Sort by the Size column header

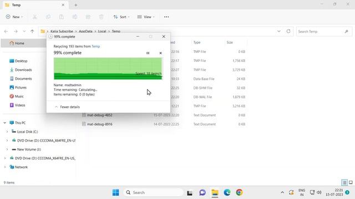click(x=230, y=43)
